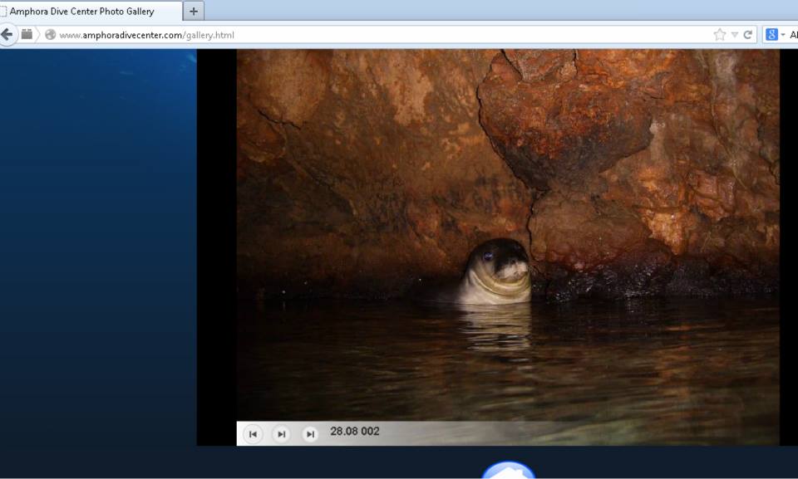This screenshot has width=798, height=479.
Task: Click the page favicon on the gallery tab
Action: click(3, 12)
